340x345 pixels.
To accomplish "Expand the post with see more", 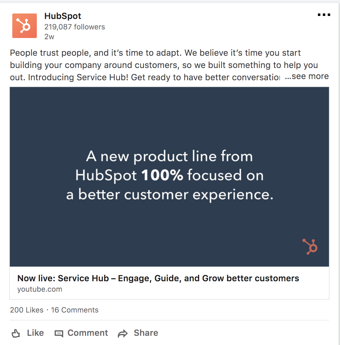I will pos(307,76).
